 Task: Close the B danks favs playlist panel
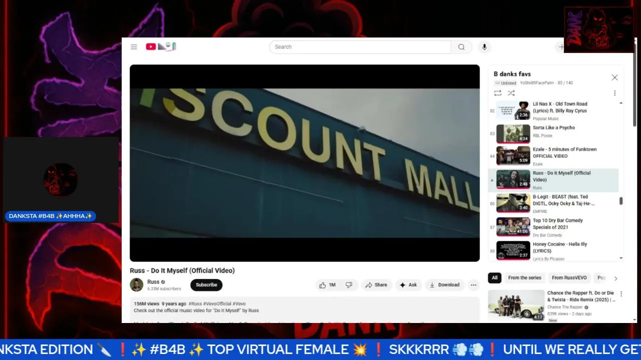coord(614,77)
